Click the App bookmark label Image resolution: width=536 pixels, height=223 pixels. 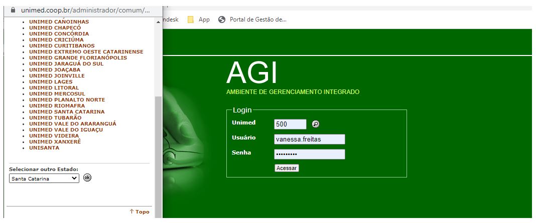click(204, 19)
